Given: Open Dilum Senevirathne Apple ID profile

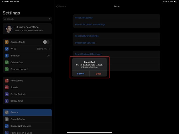Looking at the screenshot, I should (x=27, y=29).
